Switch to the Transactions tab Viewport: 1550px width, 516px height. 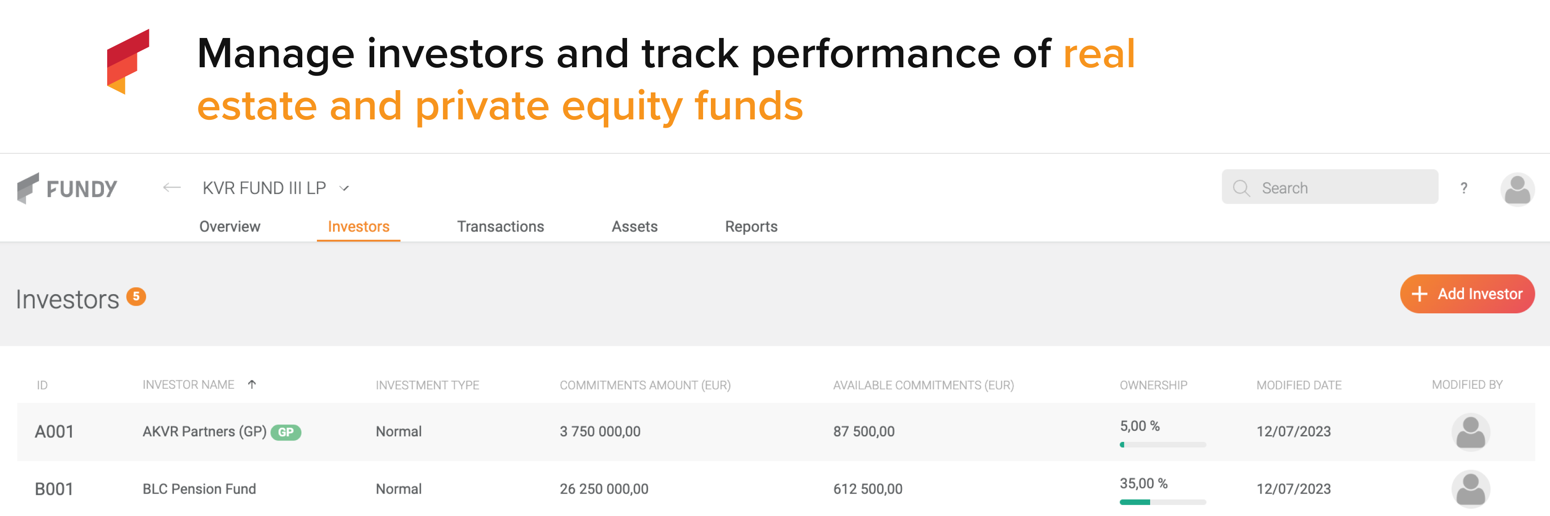500,226
